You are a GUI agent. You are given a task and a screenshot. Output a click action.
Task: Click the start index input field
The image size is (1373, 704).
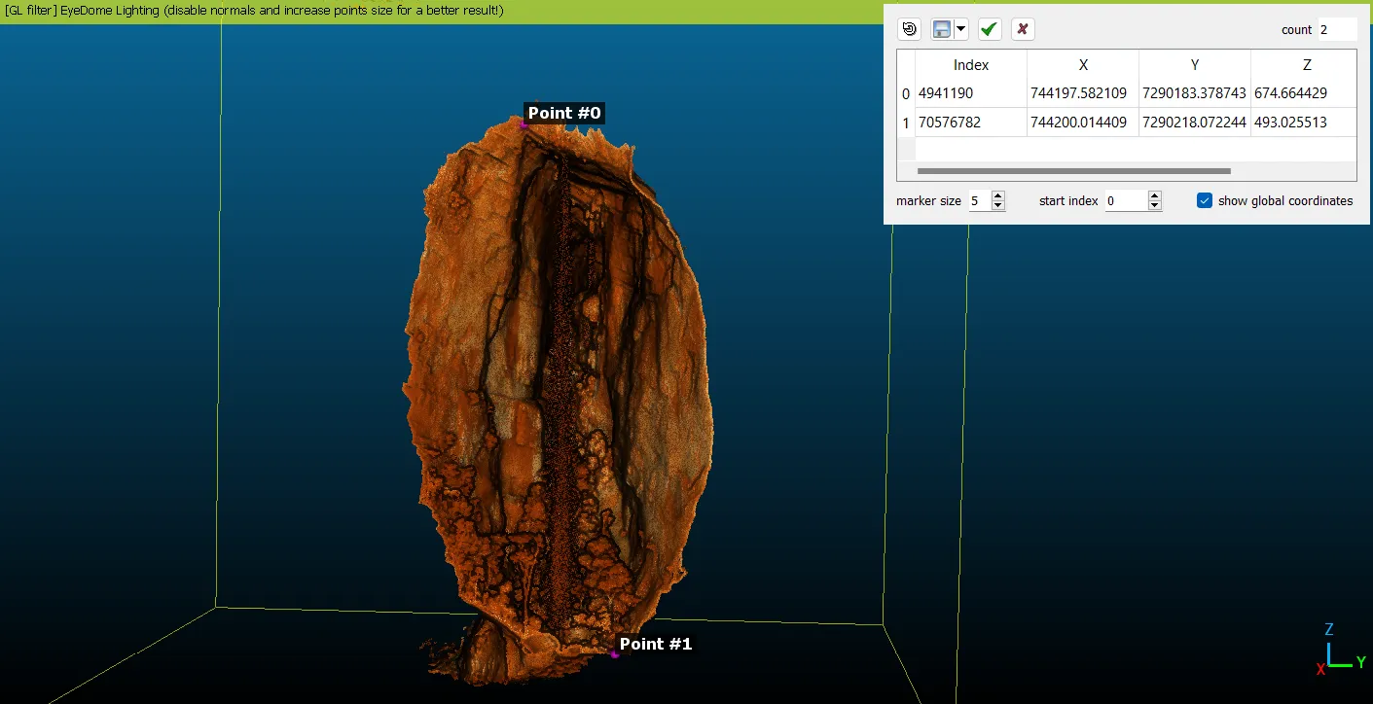[x=1124, y=201]
